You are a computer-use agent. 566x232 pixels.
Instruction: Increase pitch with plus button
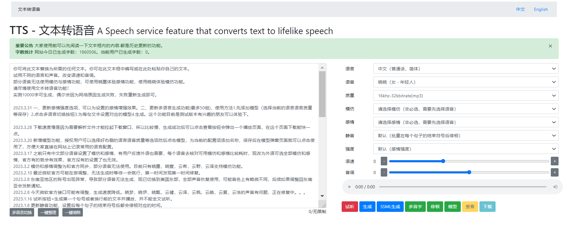[x=555, y=173]
